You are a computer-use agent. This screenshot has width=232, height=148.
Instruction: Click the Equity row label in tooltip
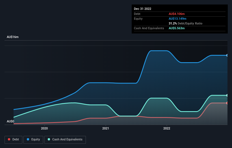(138, 19)
